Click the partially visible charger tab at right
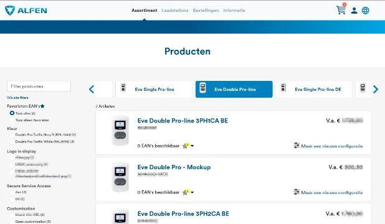Image resolution: width=385 pixels, height=224 pixels. [x=364, y=89]
